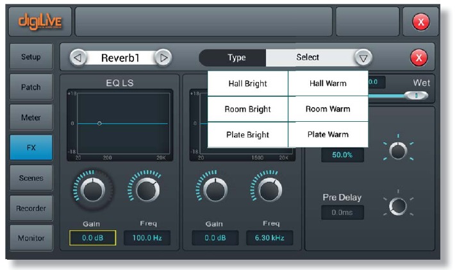The image size is (457, 270).
Task: Choose Plate Bright reverb type
Action: pos(247,135)
